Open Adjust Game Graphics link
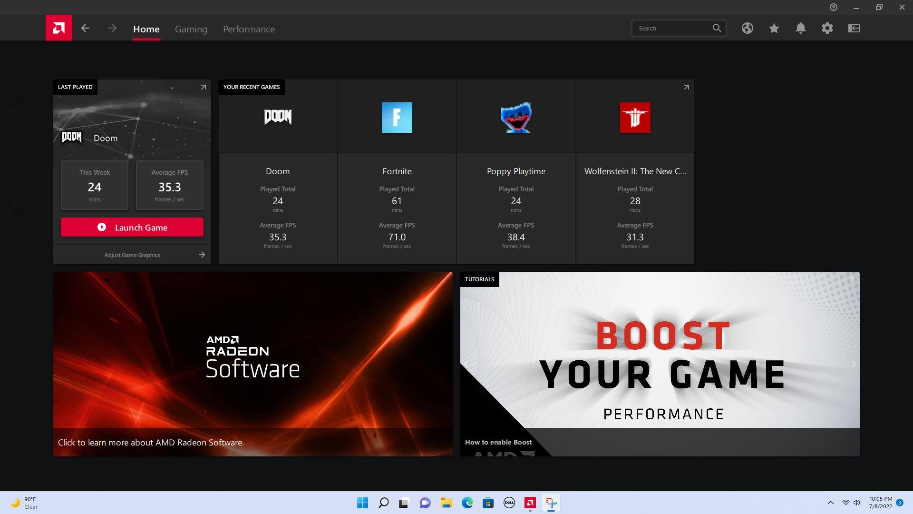The image size is (913, 514). coord(132,255)
